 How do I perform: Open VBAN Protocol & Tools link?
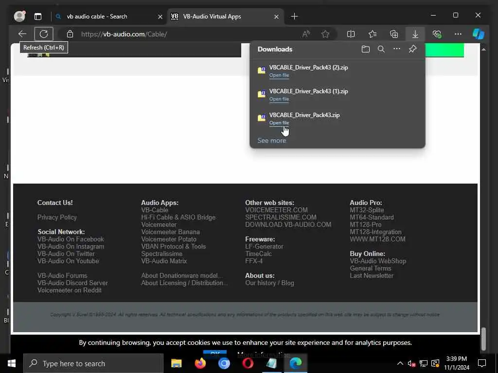pos(173,246)
